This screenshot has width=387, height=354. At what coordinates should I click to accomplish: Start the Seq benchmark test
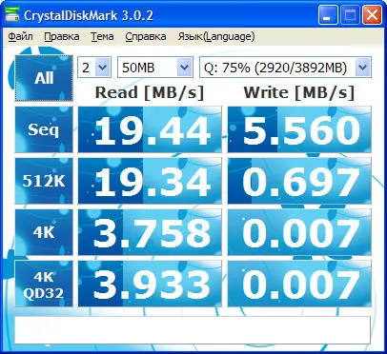point(44,129)
